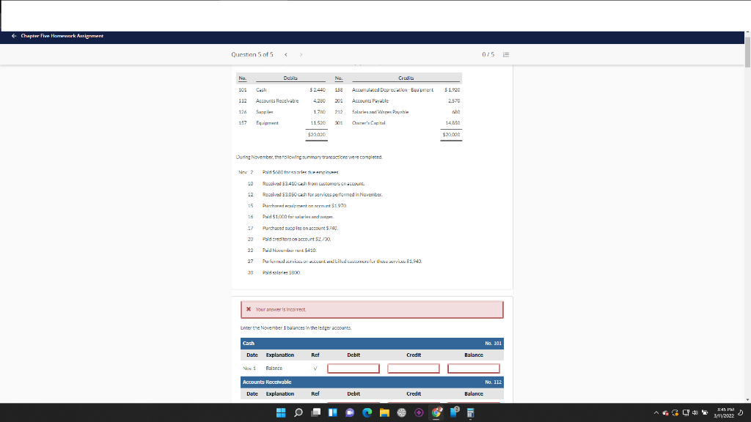
Task: Click the Chapter Five Homework Assignment title
Action: pos(62,36)
